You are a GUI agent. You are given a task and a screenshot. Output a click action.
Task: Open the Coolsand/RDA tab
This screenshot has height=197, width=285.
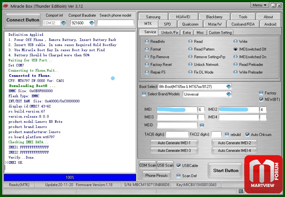(243, 24)
